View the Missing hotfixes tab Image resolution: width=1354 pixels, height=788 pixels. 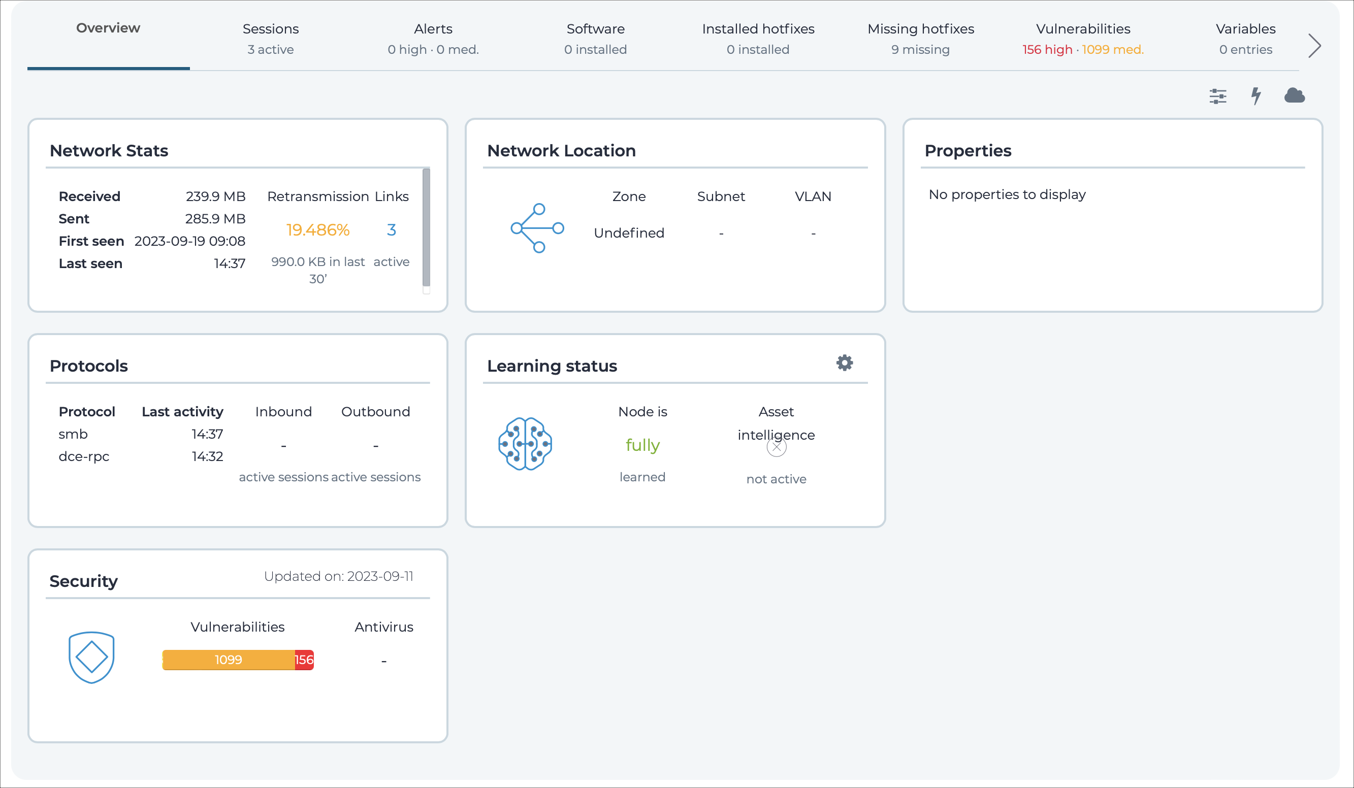coord(920,39)
